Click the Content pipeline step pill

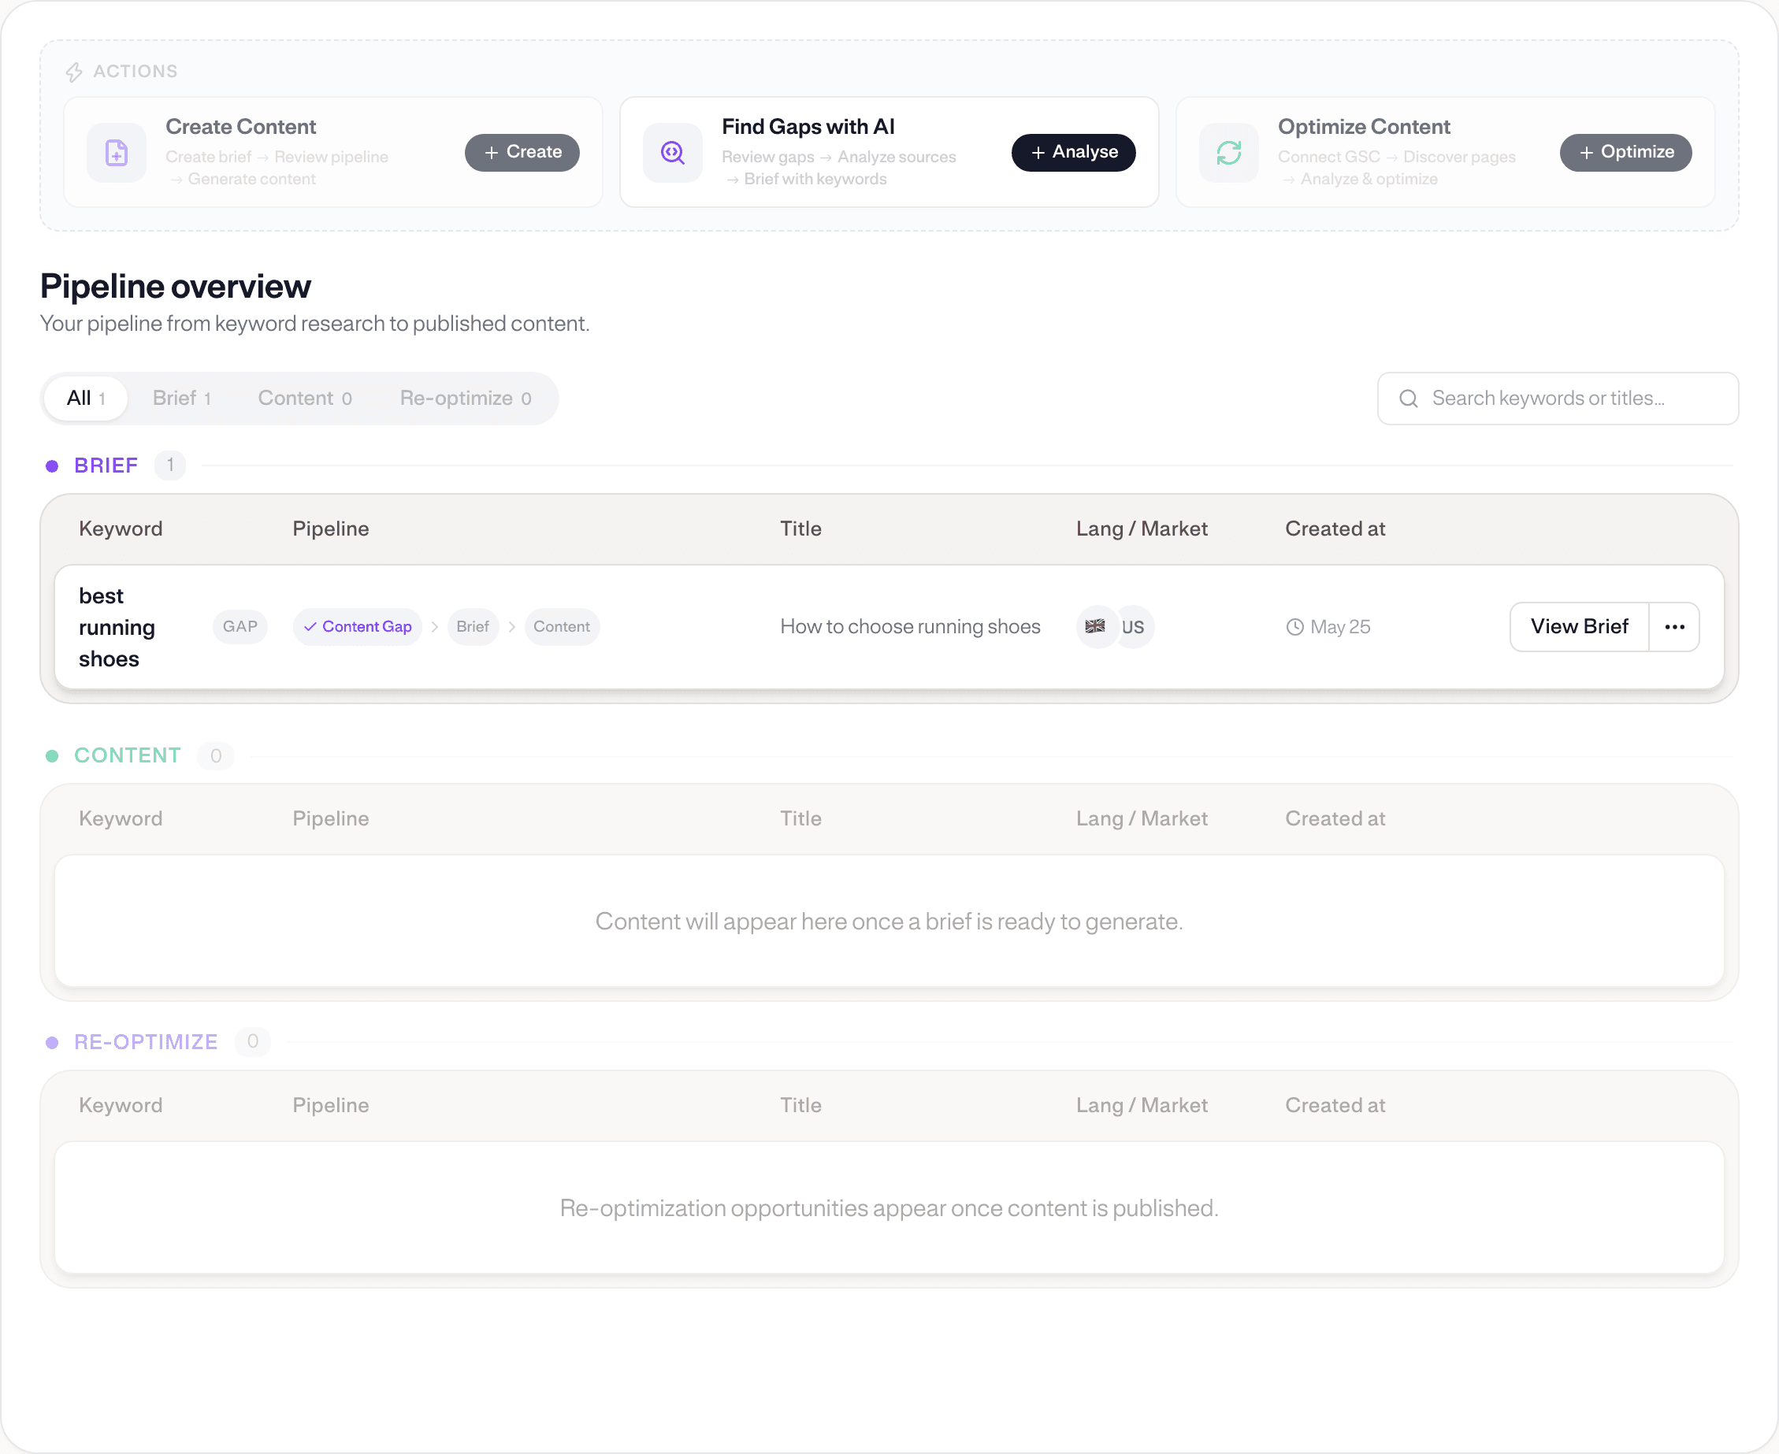pyautogui.click(x=562, y=626)
